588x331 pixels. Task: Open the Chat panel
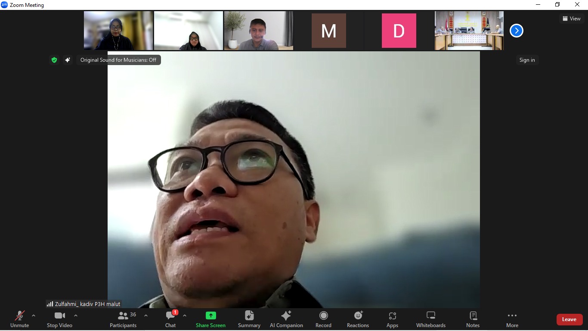tap(170, 319)
